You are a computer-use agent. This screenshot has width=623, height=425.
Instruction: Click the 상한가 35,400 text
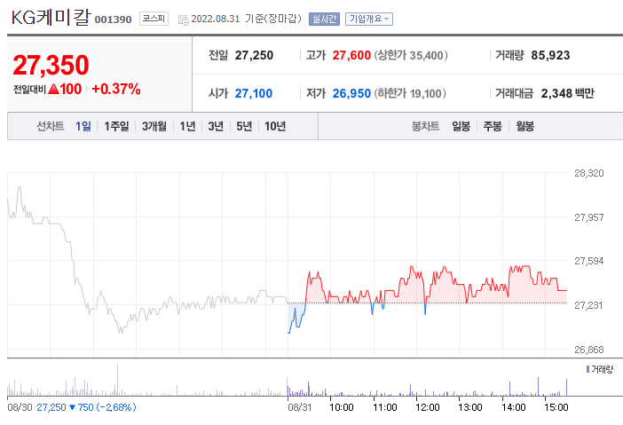411,55
